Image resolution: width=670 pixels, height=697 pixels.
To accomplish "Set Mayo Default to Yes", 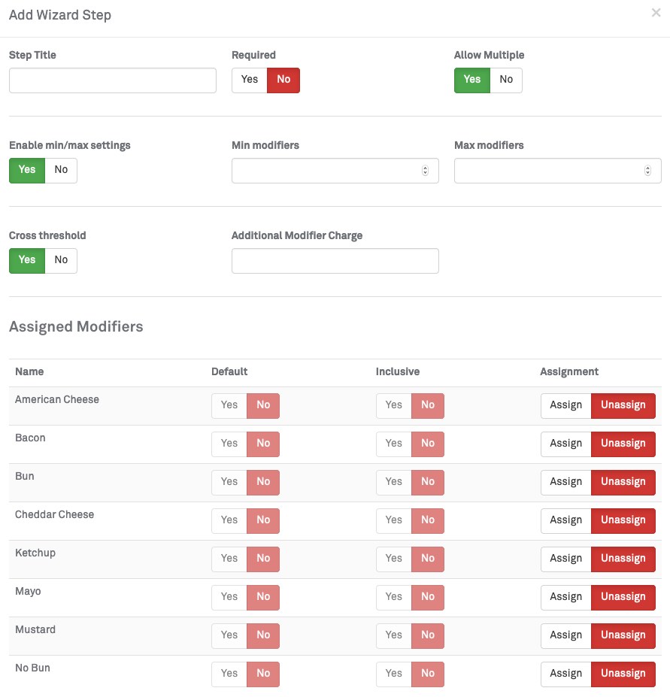I will [x=229, y=597].
